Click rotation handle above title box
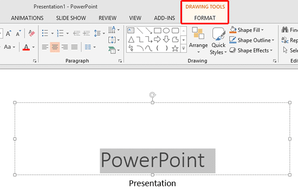 click(x=152, y=94)
